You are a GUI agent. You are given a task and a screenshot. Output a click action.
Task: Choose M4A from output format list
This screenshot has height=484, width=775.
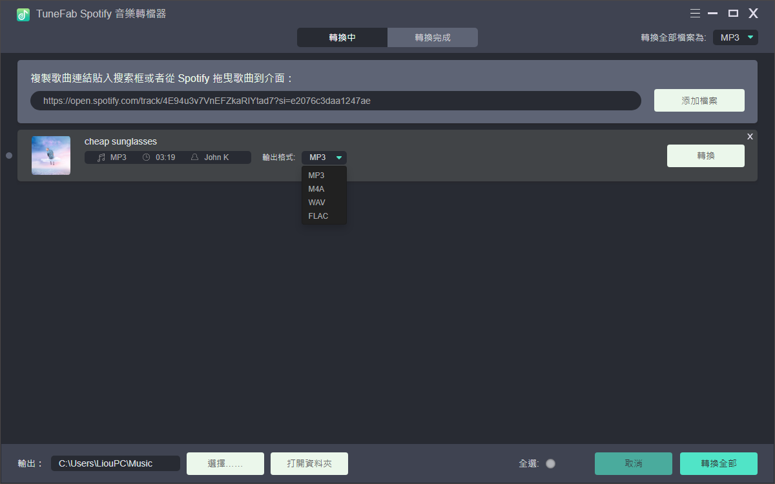point(316,189)
